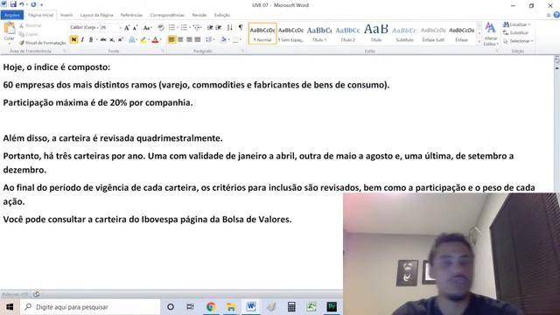Open Word help question mark
Viewport: 560px width, 315px height.
click(x=556, y=15)
